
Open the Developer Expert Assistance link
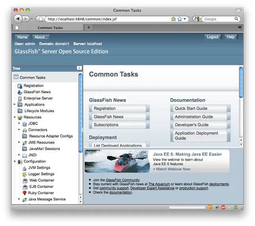pyautogui.click(x=152, y=188)
